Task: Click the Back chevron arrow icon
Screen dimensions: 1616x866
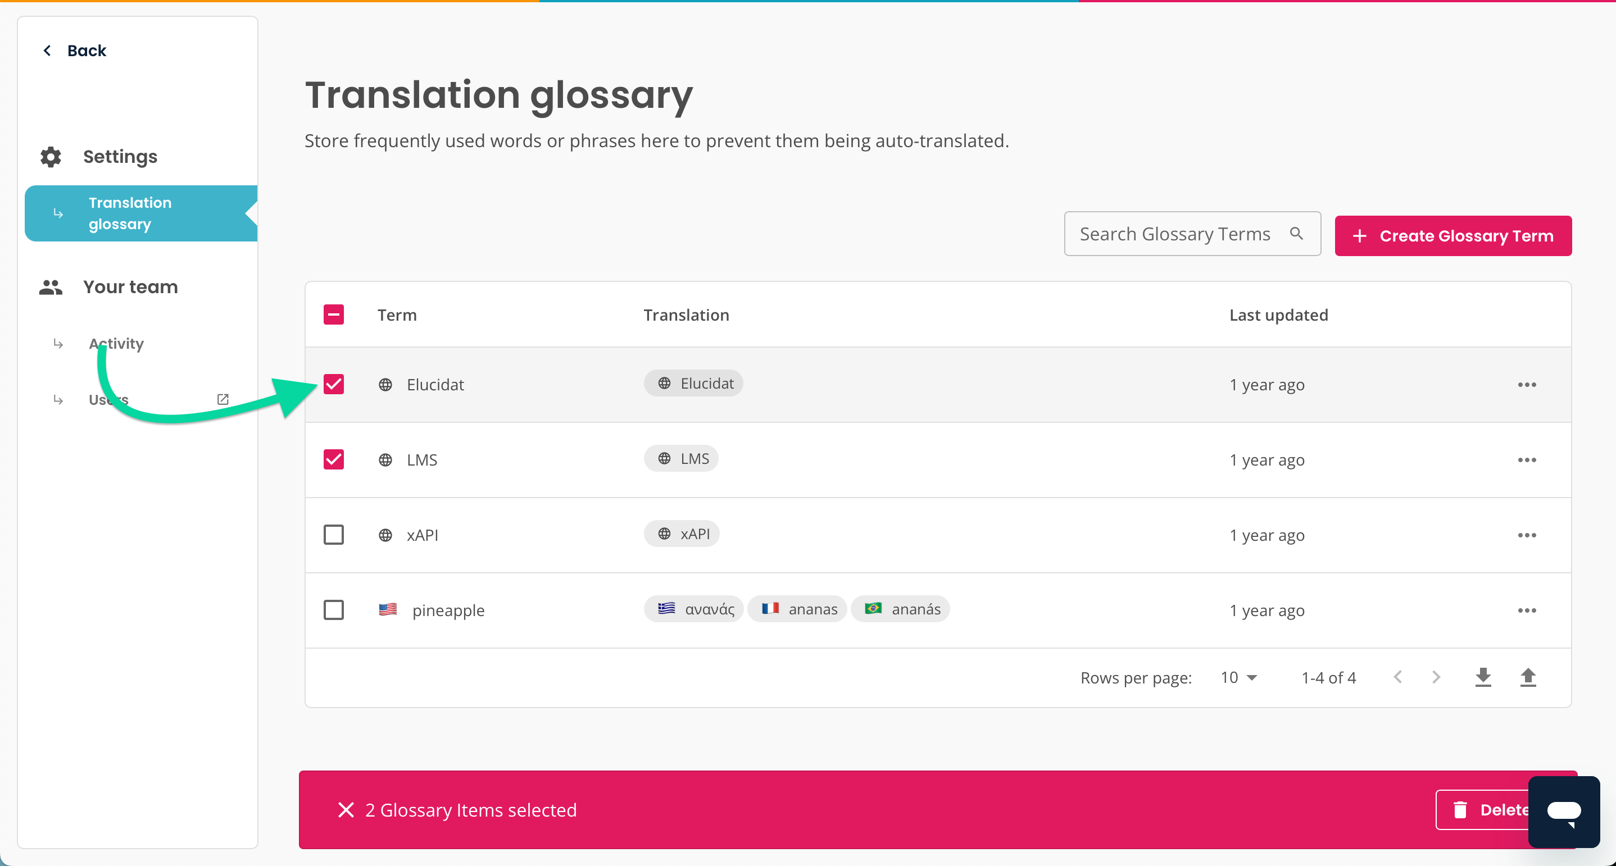Action: 47,51
